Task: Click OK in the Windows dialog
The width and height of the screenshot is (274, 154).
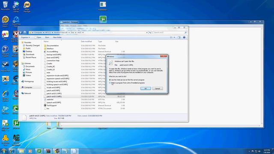Action: click(x=146, y=89)
